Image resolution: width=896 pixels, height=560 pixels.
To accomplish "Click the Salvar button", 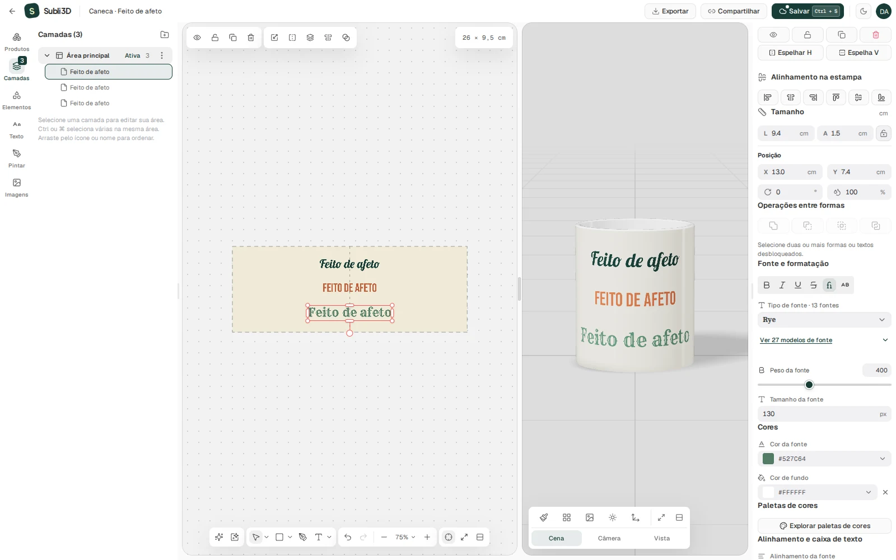I will [808, 11].
